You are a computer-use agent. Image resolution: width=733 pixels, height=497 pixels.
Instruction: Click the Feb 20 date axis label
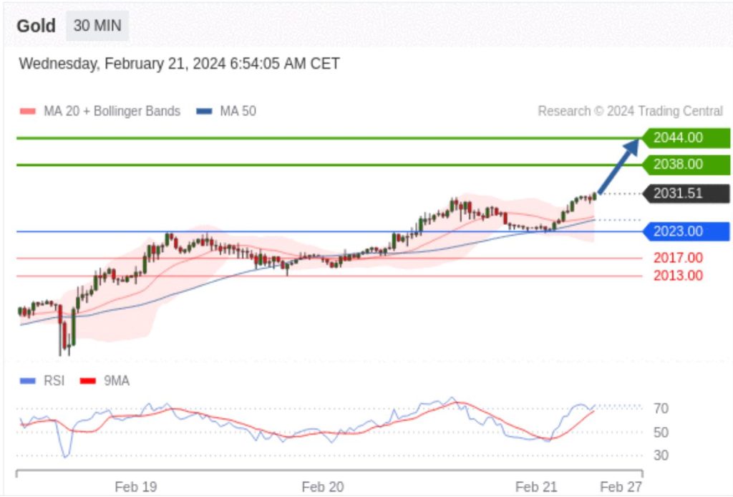[322, 487]
